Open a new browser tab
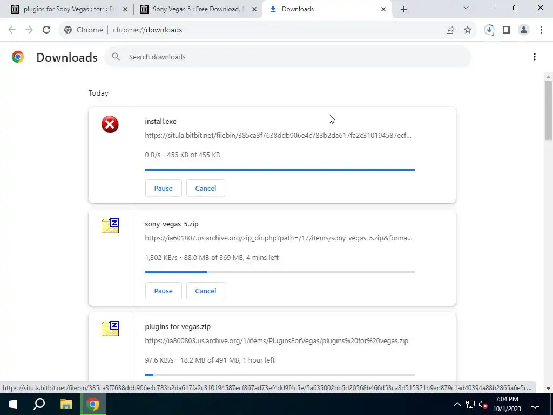The image size is (553, 415). click(404, 9)
